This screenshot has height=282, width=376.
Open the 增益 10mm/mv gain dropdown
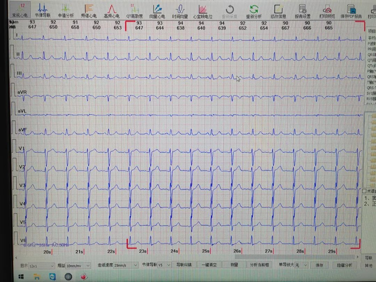point(78,265)
